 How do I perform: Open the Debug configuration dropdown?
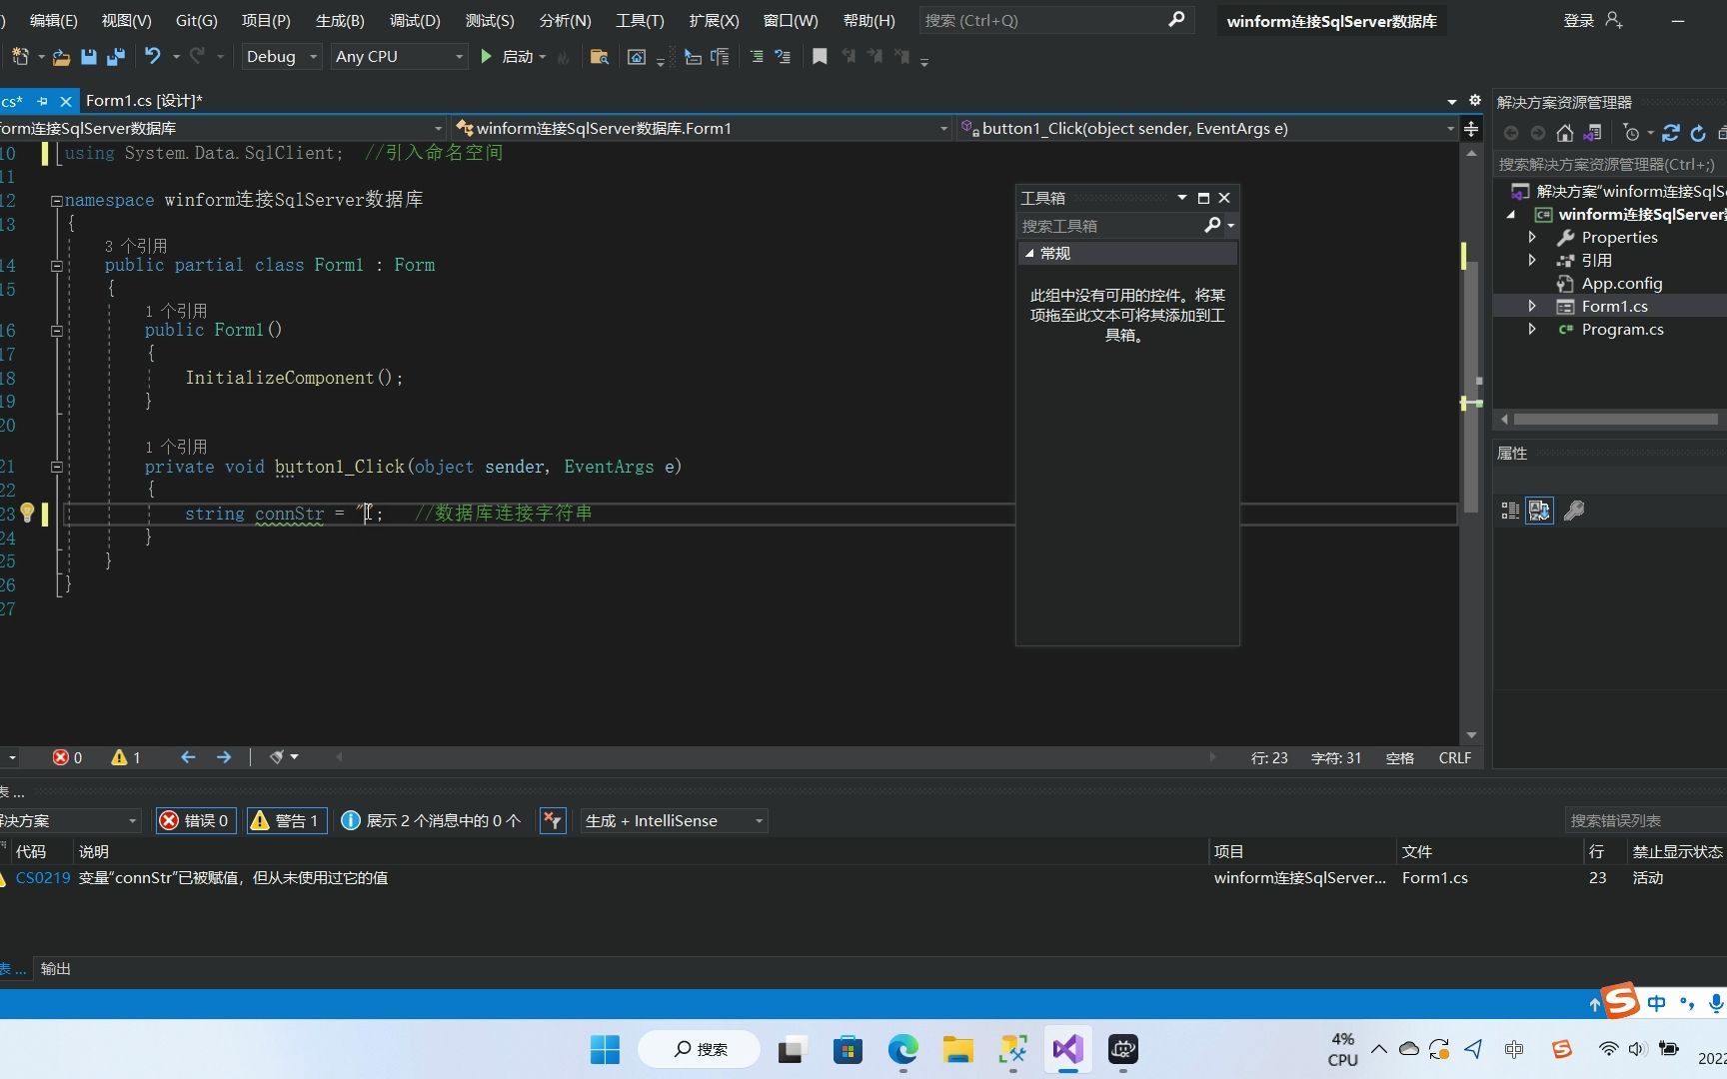(x=310, y=56)
